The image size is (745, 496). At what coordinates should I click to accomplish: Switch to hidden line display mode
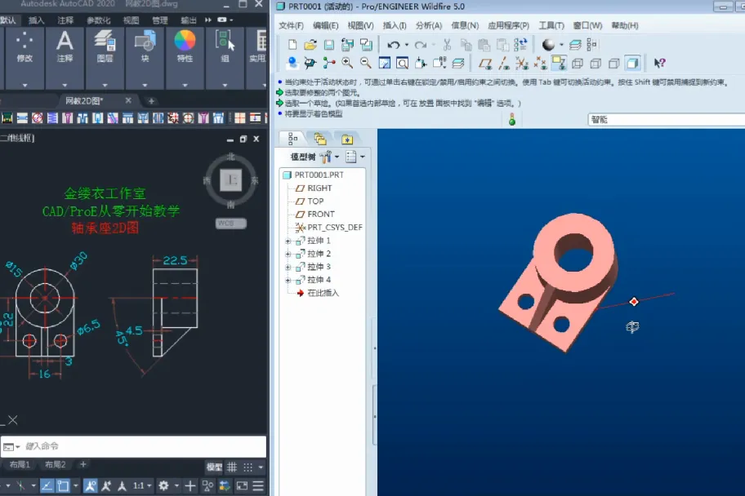pos(596,63)
